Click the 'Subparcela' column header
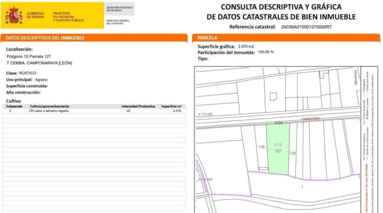Viewport: 383px width, 213px height. point(14,106)
